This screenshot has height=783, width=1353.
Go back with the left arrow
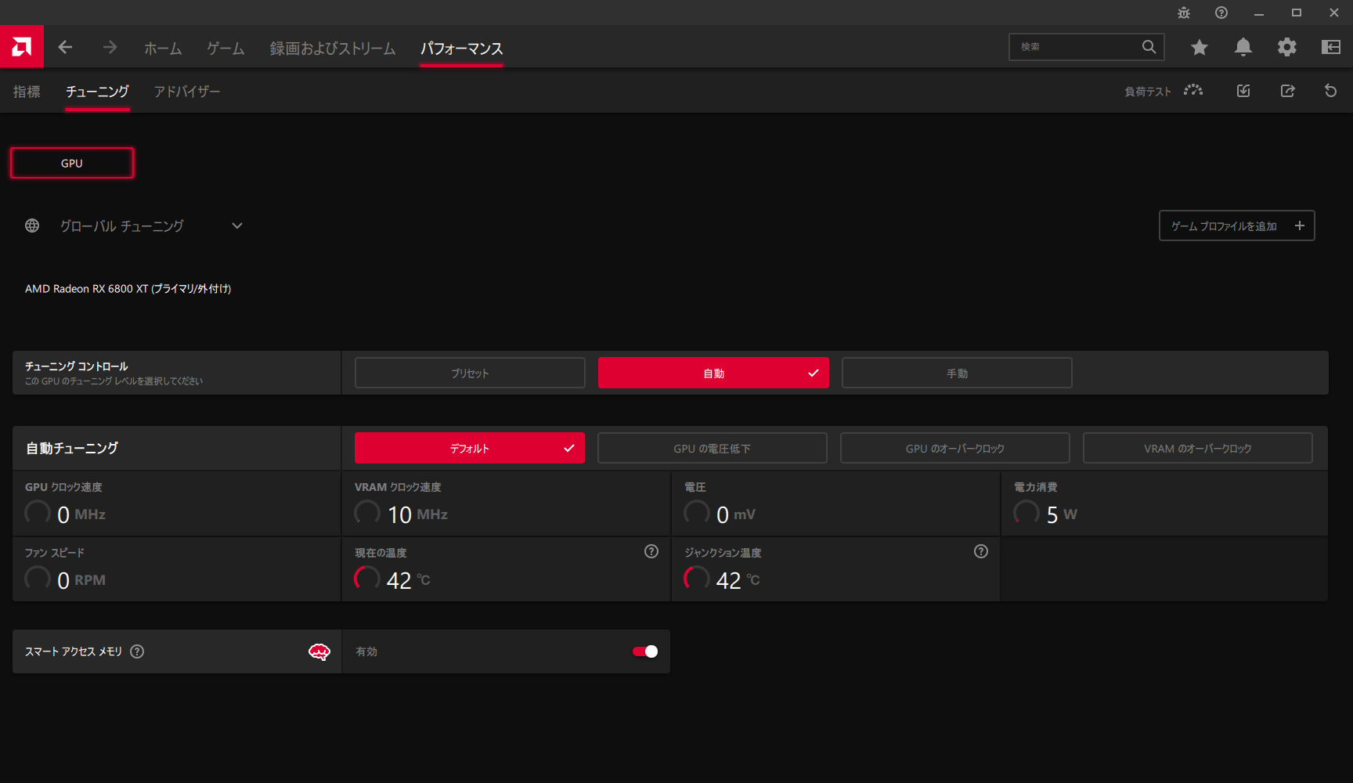pyautogui.click(x=66, y=48)
